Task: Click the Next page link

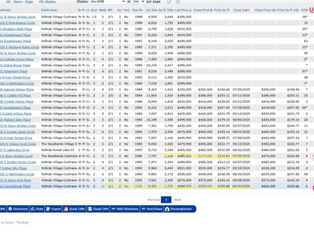Action: [x=178, y=200]
